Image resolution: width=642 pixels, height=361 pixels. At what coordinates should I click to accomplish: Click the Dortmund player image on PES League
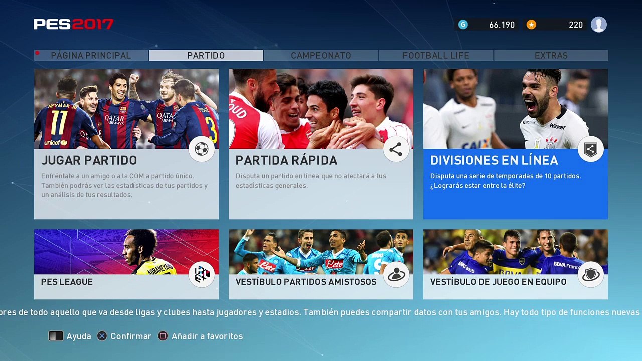pos(126,252)
